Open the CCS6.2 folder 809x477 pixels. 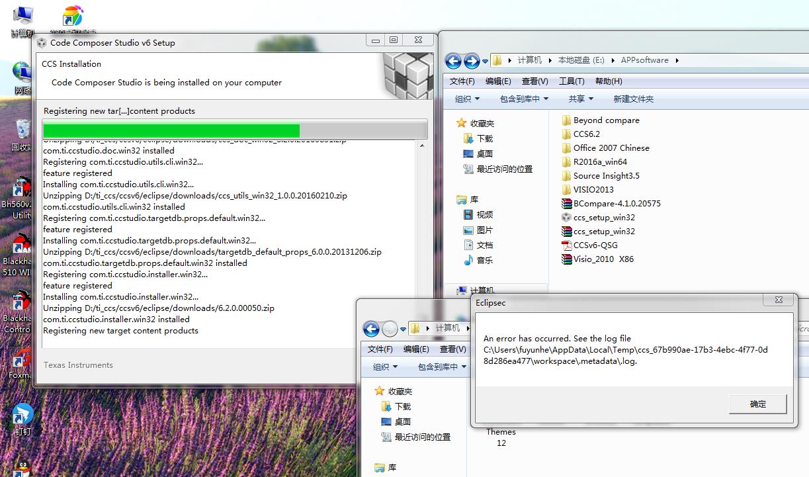pyautogui.click(x=581, y=134)
